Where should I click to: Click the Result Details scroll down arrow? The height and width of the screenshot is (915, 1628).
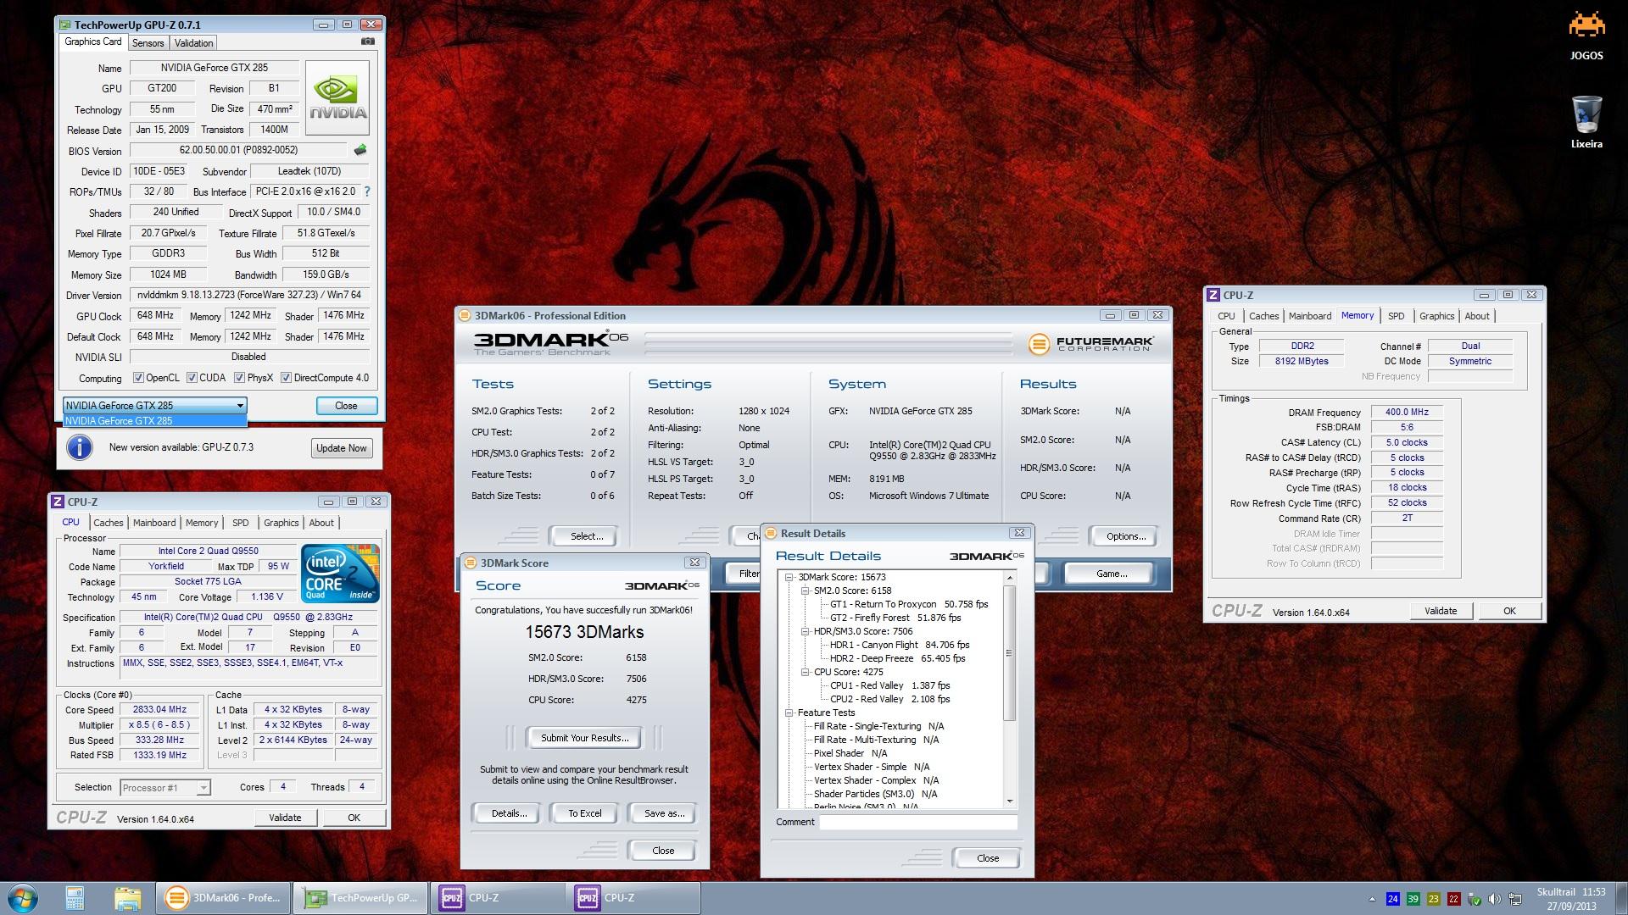coord(1009,801)
